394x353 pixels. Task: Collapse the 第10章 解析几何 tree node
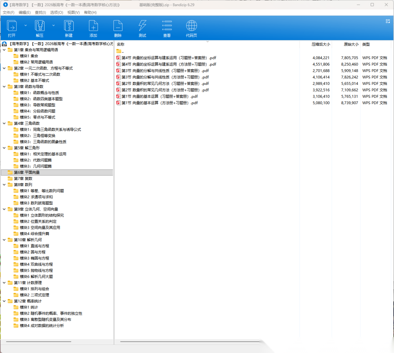(4, 240)
